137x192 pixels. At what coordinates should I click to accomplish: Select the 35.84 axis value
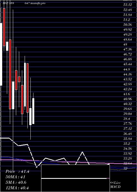pos(128,139)
